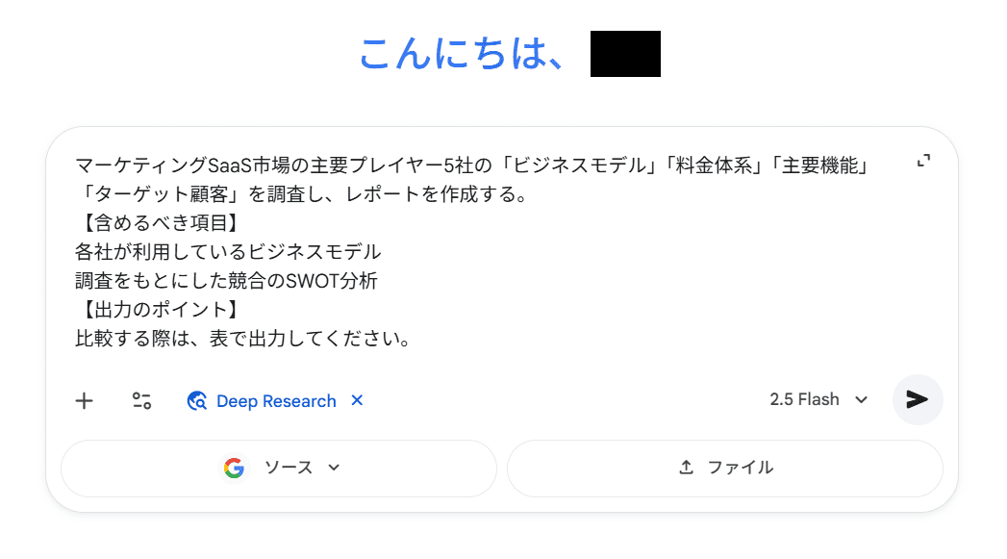The height and width of the screenshot is (559, 1007).
Task: Send the prompt with the arrow icon
Action: (x=918, y=399)
